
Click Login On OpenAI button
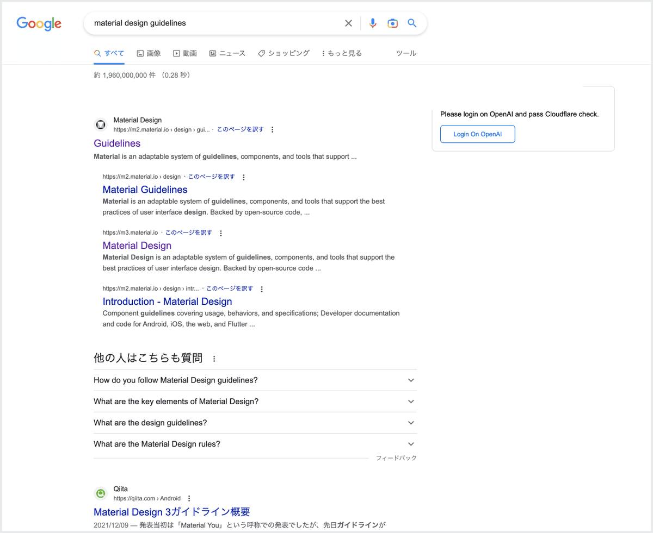[477, 134]
